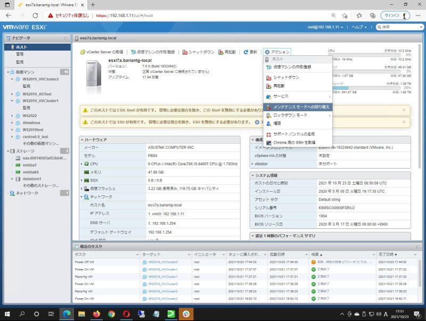
Task: Expand the vMotion row
Action: [252, 164]
